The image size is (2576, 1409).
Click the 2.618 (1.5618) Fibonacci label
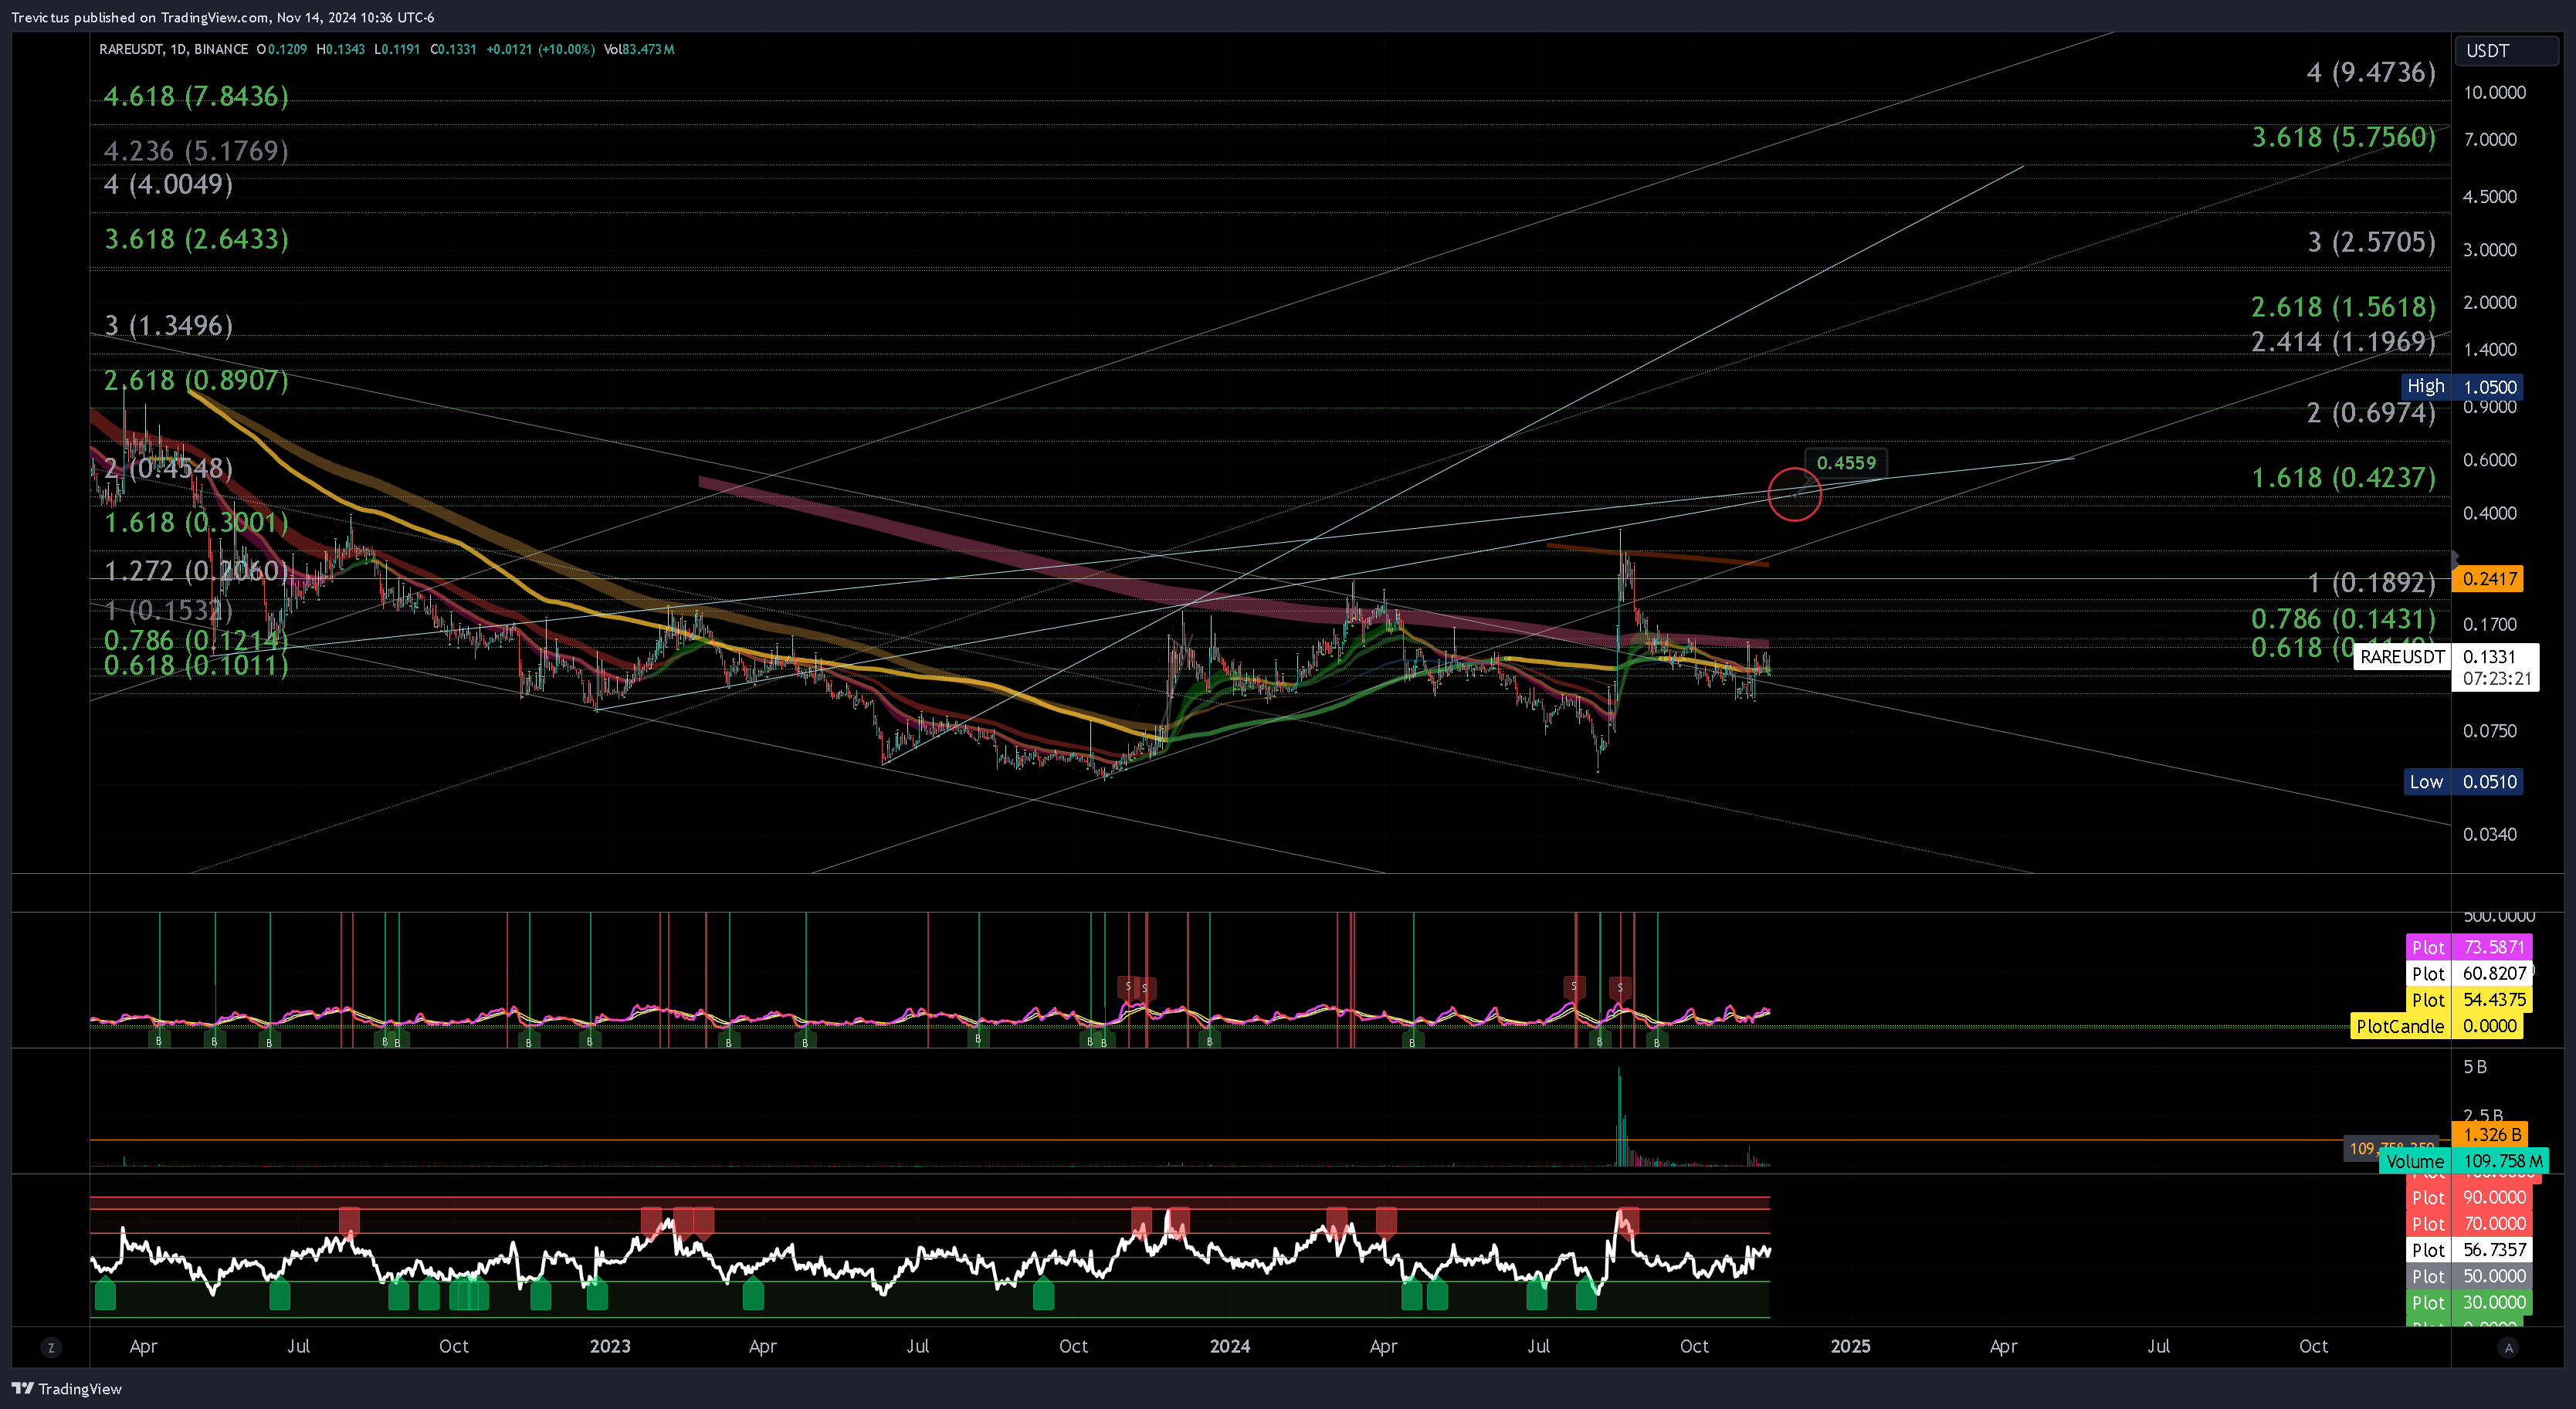(2343, 307)
